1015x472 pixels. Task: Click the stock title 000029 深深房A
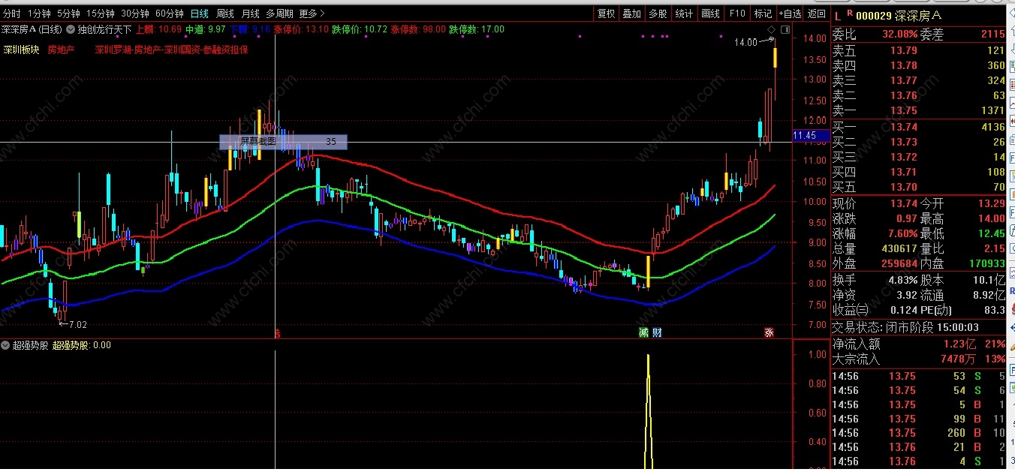(899, 15)
